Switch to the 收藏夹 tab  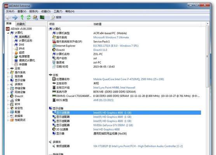21,24
